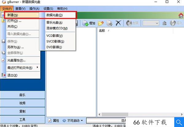Click 光盘属性(P) menu entry

point(16,60)
